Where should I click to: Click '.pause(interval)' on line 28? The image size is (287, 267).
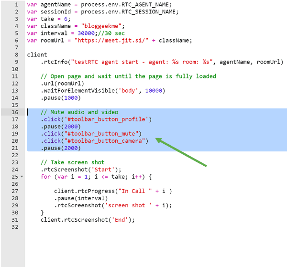pyautogui.click(x=81, y=198)
